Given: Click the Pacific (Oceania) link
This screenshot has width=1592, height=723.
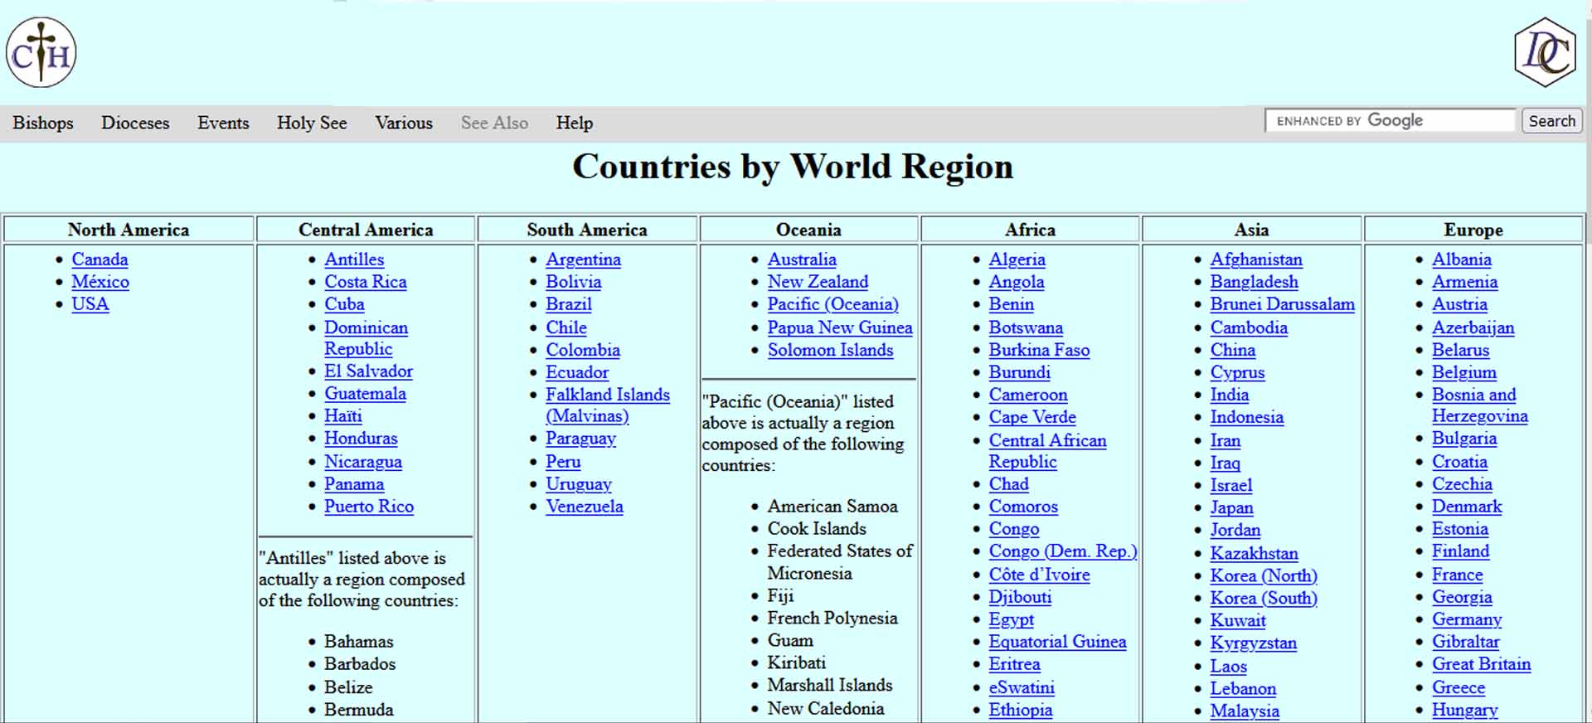Looking at the screenshot, I should pyautogui.click(x=832, y=304).
